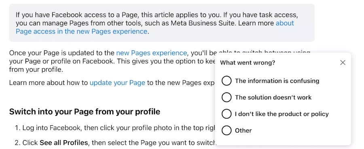Click the "Once your Page is updated" paragraph
The height and width of the screenshot is (149, 364).
[x=112, y=61]
